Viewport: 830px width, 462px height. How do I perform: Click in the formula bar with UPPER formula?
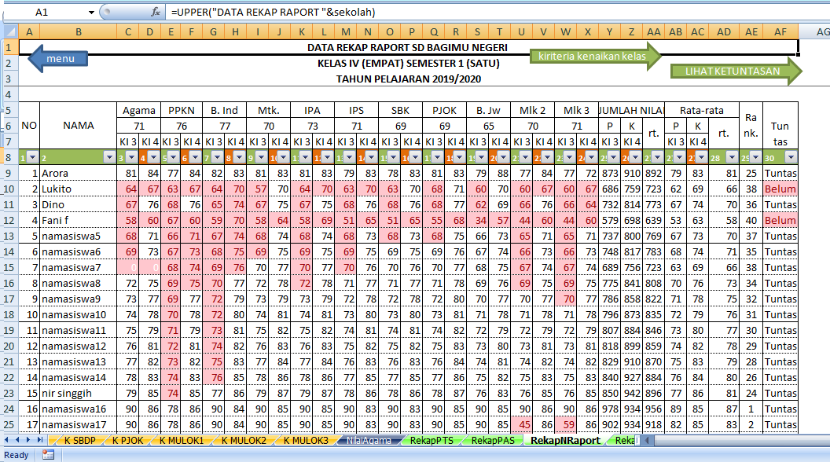click(498, 12)
